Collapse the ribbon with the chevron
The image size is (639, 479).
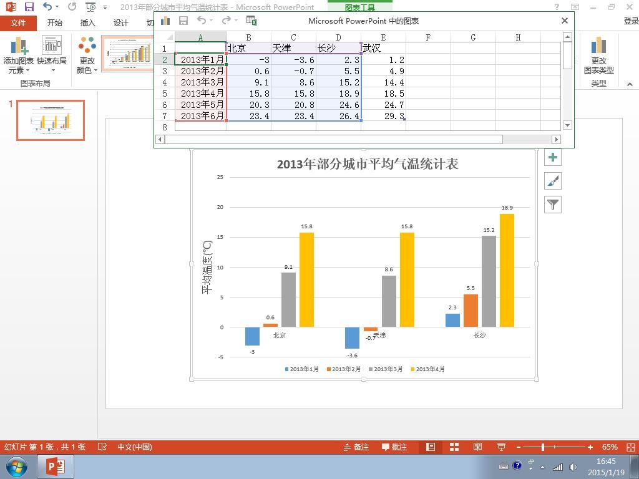coord(630,84)
